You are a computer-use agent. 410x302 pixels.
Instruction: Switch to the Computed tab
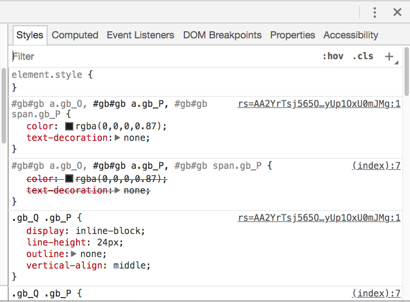[x=75, y=35]
